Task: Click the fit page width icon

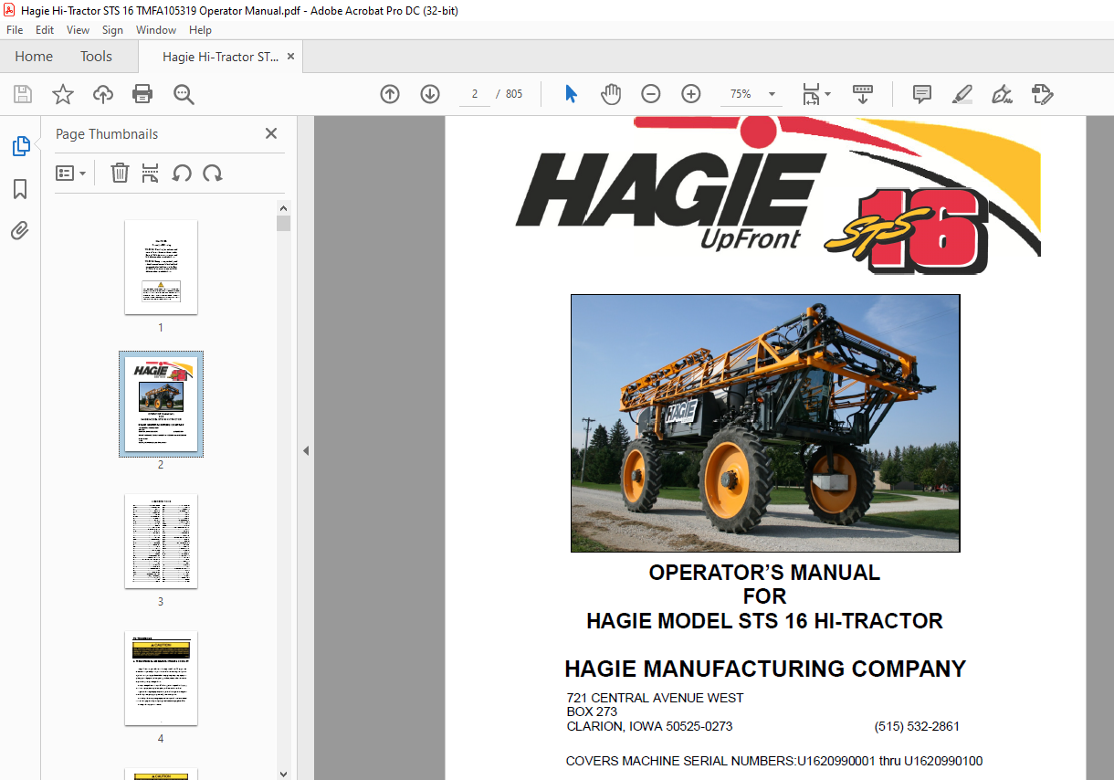Action: coord(811,94)
